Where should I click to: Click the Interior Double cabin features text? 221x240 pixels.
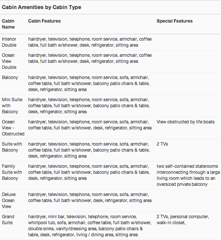pos(90,42)
